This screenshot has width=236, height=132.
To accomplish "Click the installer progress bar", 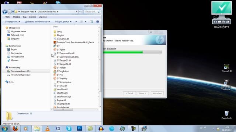I will coord(132,52).
